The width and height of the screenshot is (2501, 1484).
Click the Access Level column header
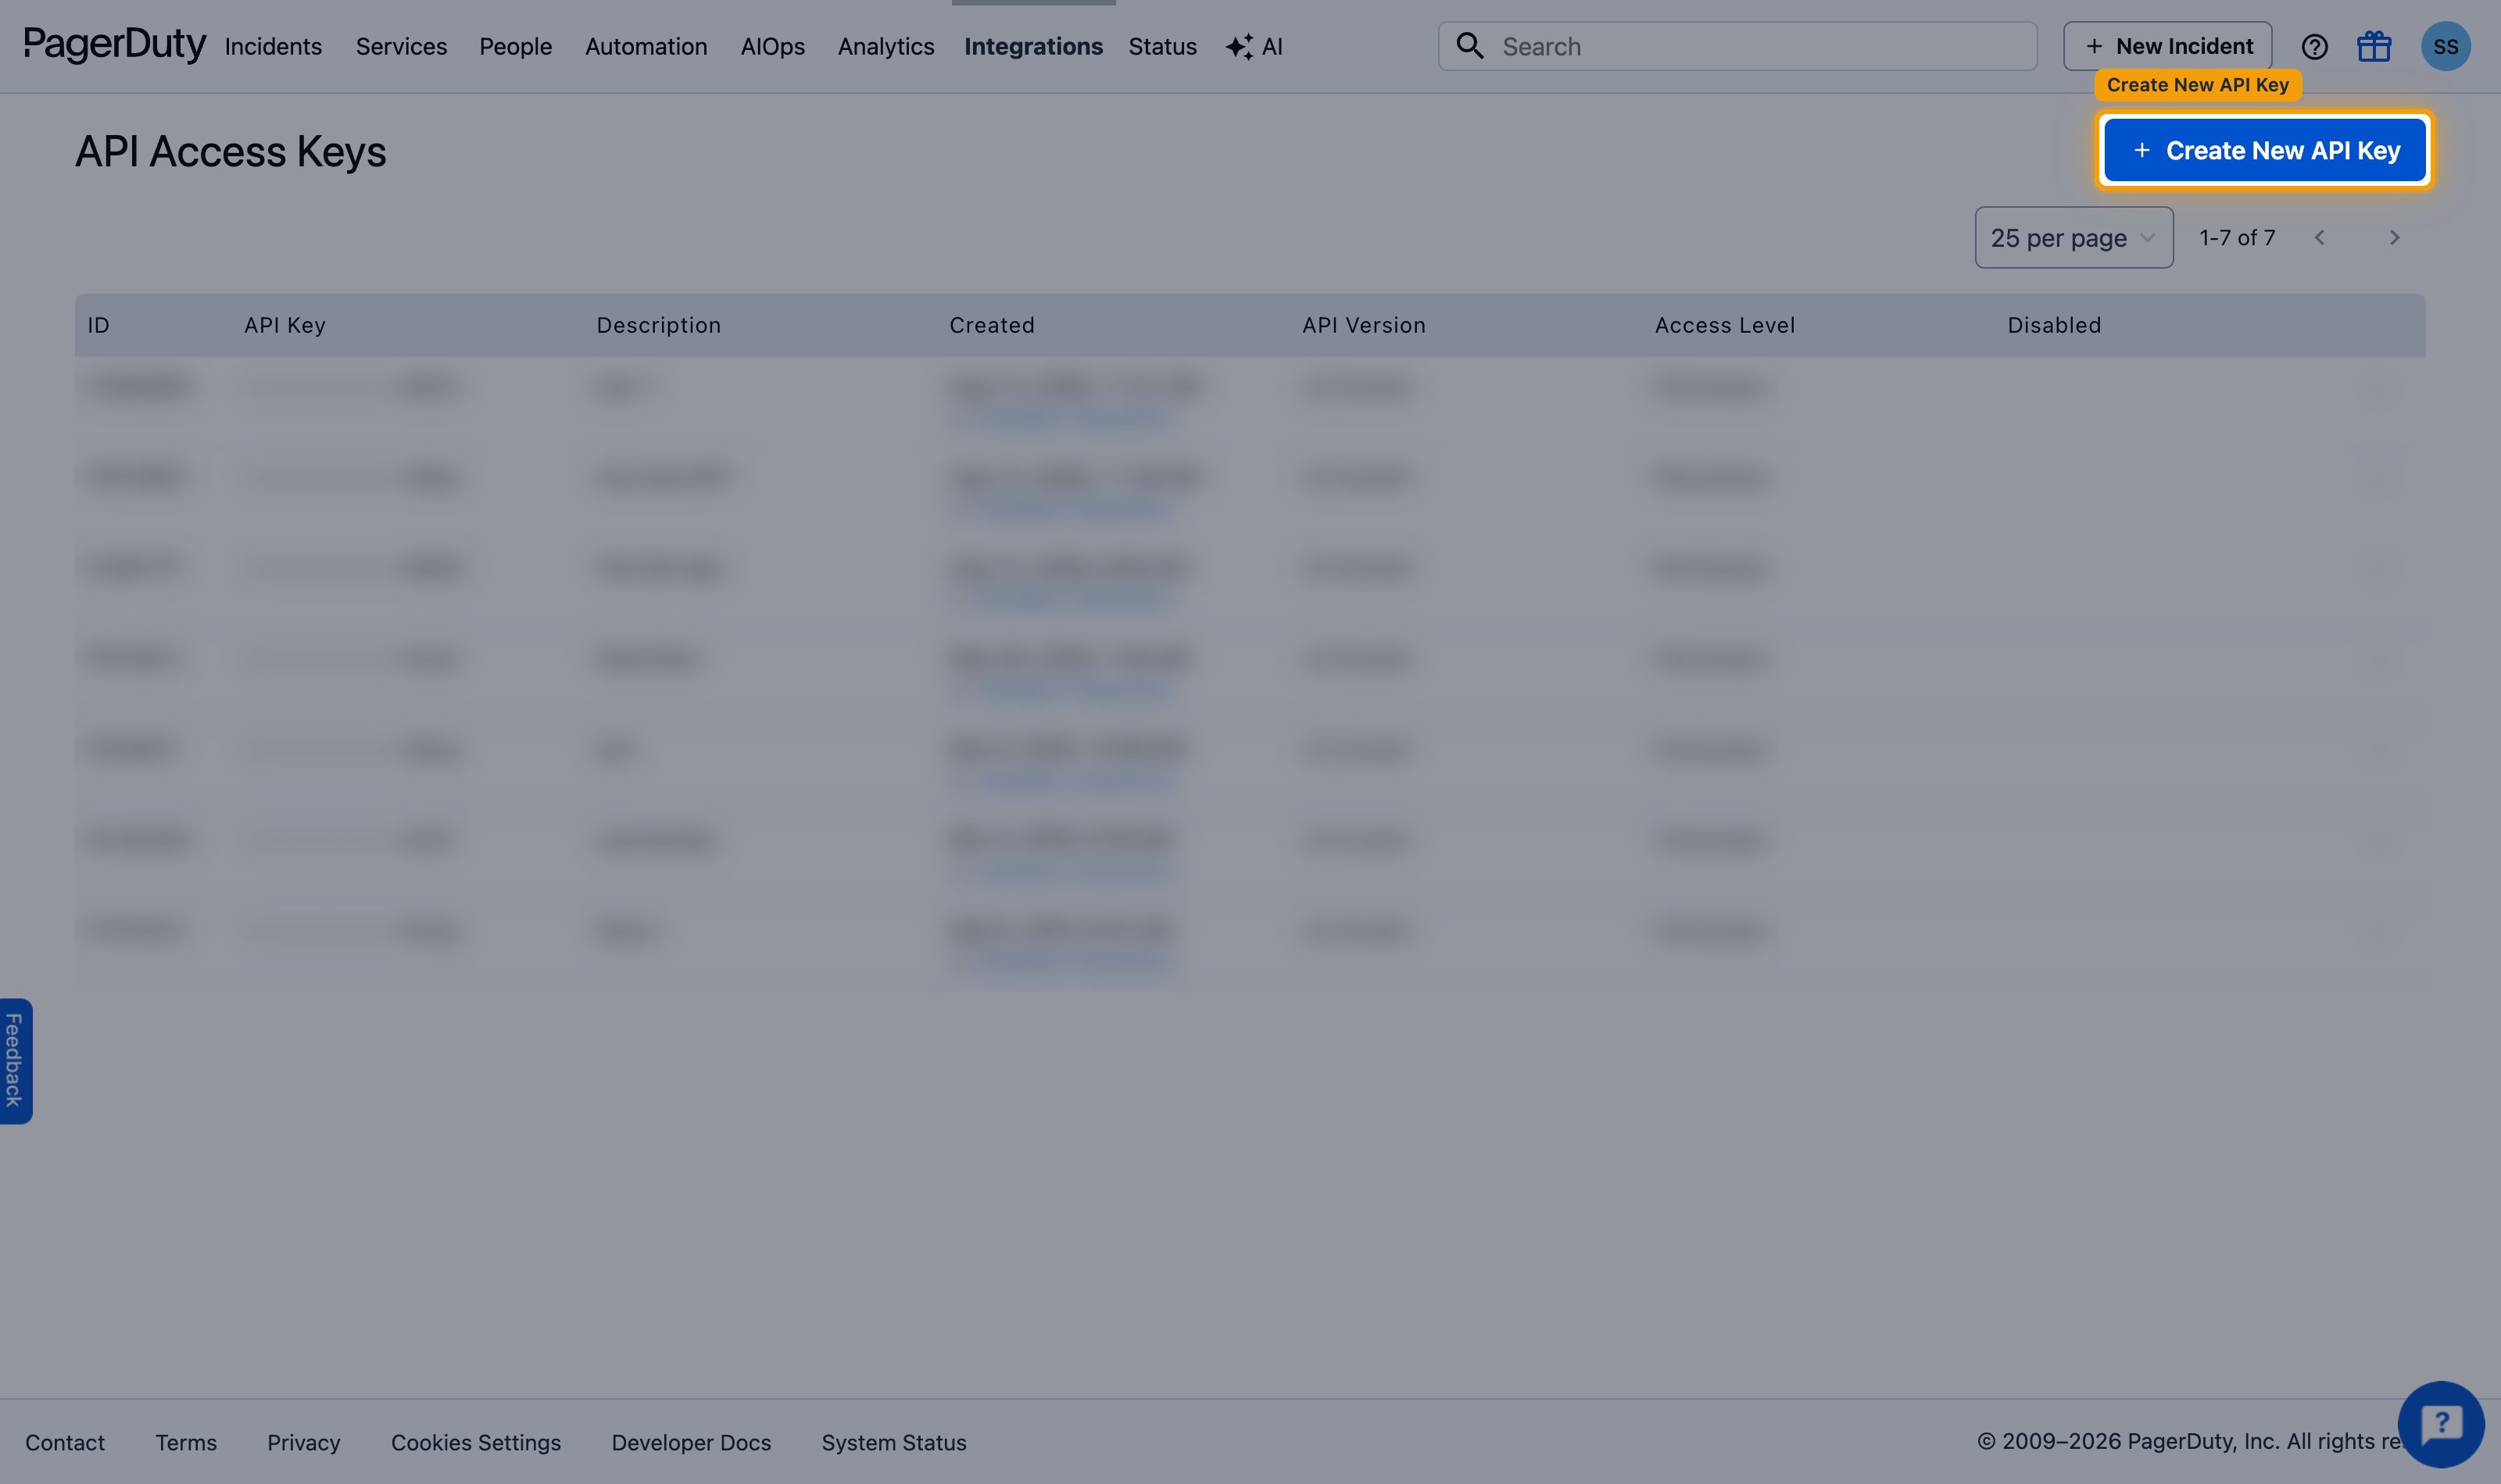pyautogui.click(x=1725, y=325)
